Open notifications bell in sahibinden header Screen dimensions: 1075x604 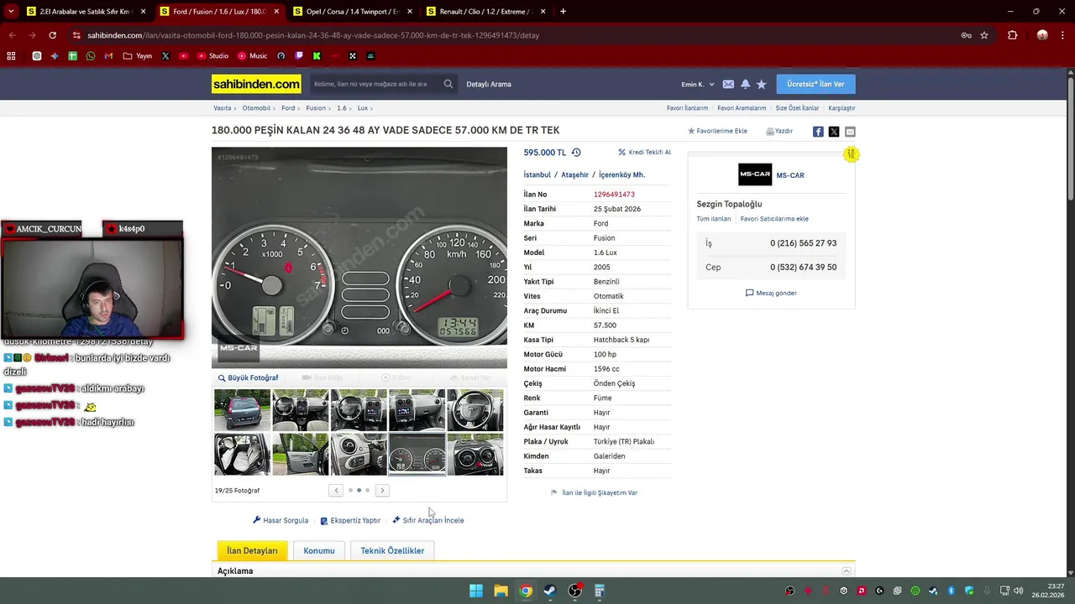click(745, 84)
